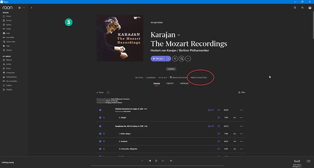Click the album Listen Later circular button
This screenshot has width=314, height=168.
182,59
